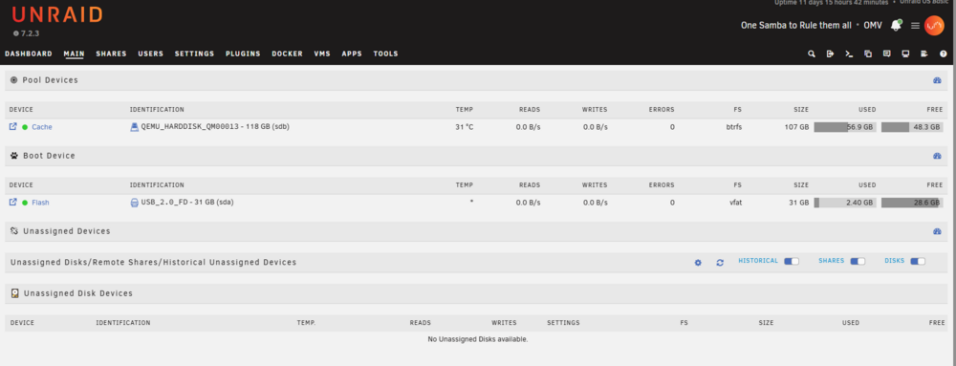The height and width of the screenshot is (366, 956).
Task: Open the file manager icon
Action: pyautogui.click(x=868, y=54)
